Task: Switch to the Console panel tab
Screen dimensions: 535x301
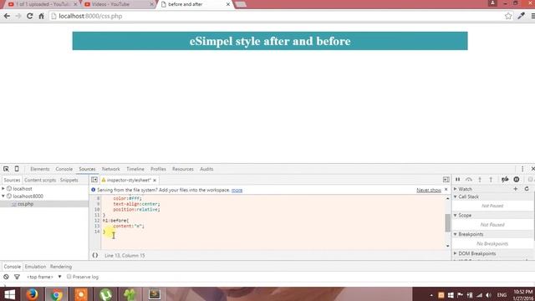Action: 64,169
